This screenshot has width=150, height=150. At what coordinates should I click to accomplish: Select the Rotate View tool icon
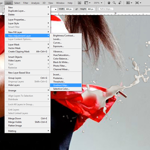(120, 3)
